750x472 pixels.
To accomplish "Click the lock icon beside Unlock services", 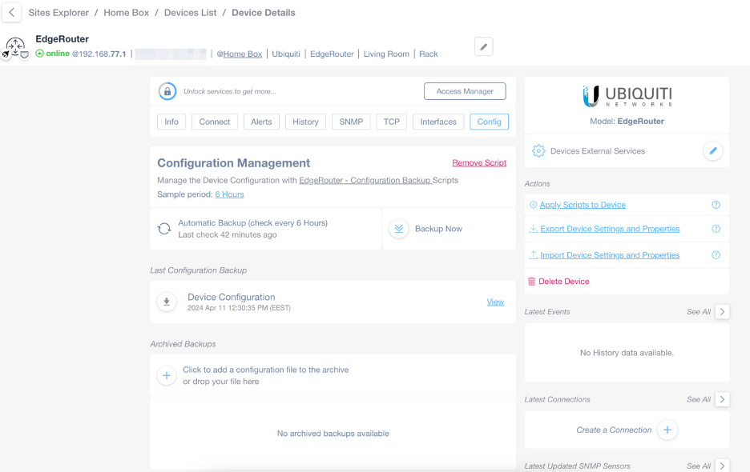I will pos(167,91).
